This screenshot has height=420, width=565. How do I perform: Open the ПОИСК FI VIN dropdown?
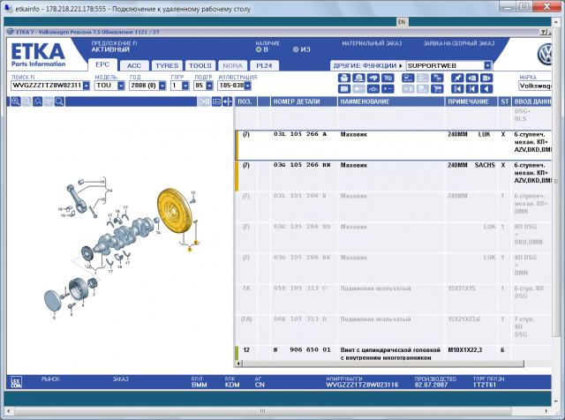pos(87,86)
